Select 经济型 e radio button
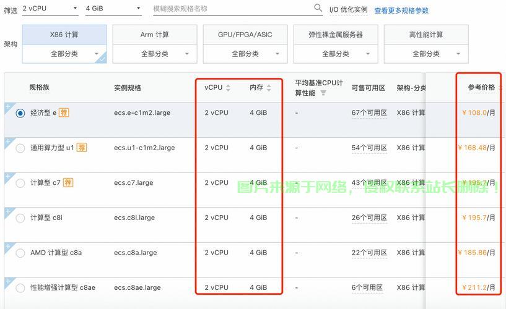 pyautogui.click(x=20, y=113)
